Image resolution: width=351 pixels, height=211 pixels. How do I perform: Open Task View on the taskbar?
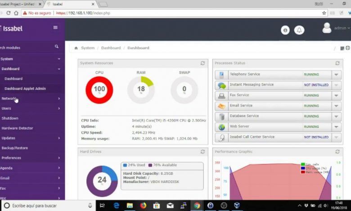coord(102,206)
